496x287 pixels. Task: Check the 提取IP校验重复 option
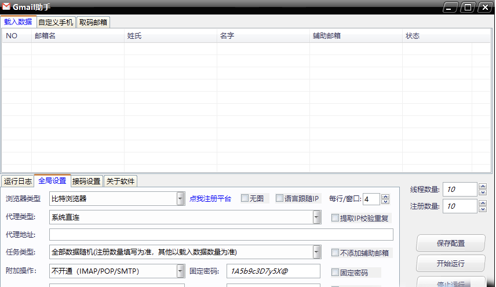tap(335, 218)
